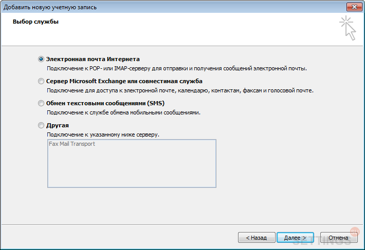
Task: Click the wizard cursor icon in header
Action: [x=348, y=28]
